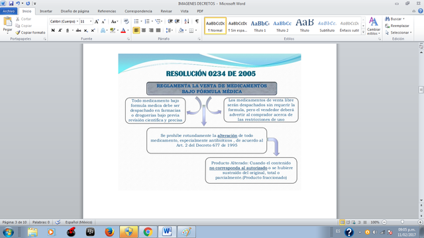Click Undo in quick access toolbar
The height and width of the screenshot is (238, 424).
(18, 3)
